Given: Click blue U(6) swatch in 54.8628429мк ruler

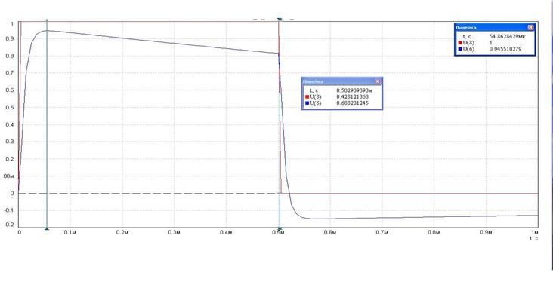Looking at the screenshot, I should pos(460,49).
